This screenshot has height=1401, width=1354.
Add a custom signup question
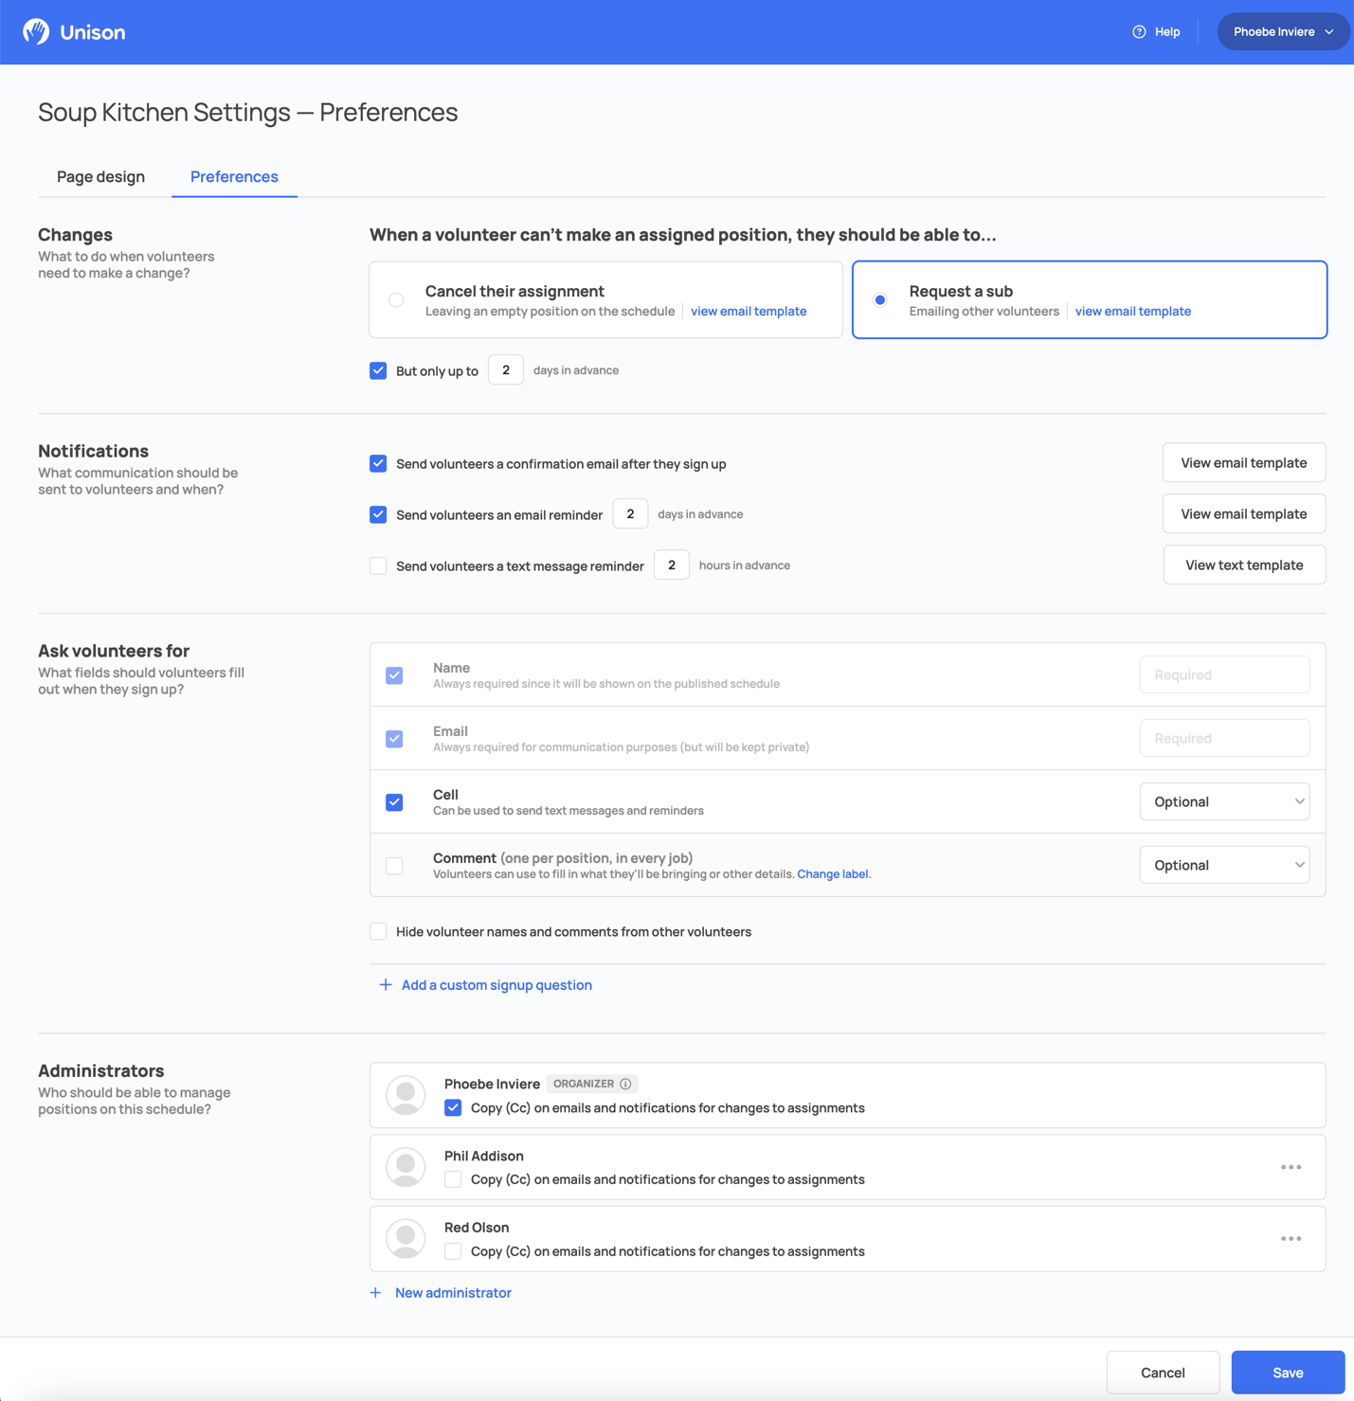[496, 985]
